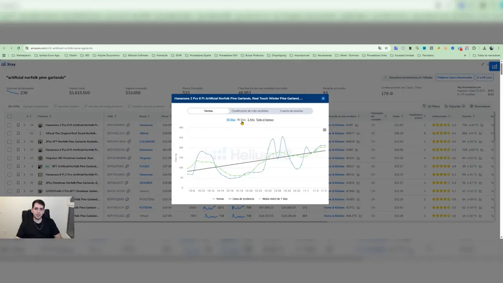Click the Chrome downloads icon
Screen dimensions: 503x283
coord(484,48)
